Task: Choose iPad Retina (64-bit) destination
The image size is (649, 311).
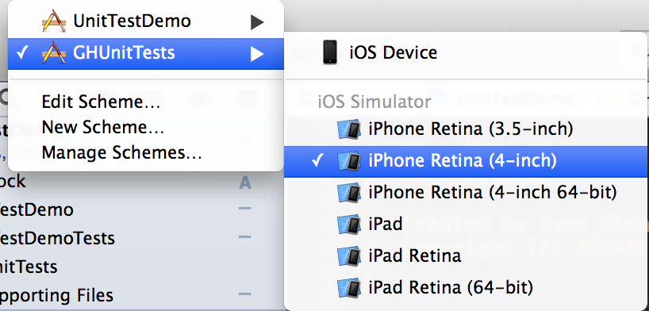Action: coord(466,287)
